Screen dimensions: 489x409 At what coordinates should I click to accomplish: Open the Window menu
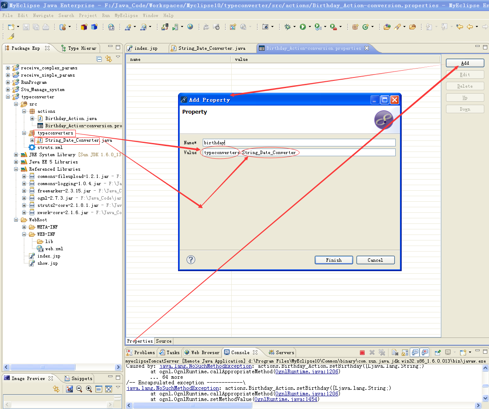point(150,15)
